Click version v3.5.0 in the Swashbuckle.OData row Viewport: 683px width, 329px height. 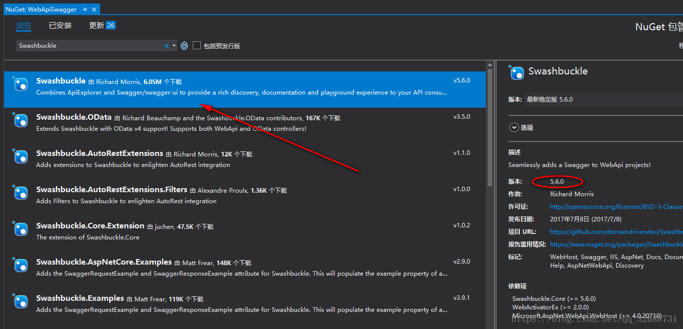tap(462, 117)
